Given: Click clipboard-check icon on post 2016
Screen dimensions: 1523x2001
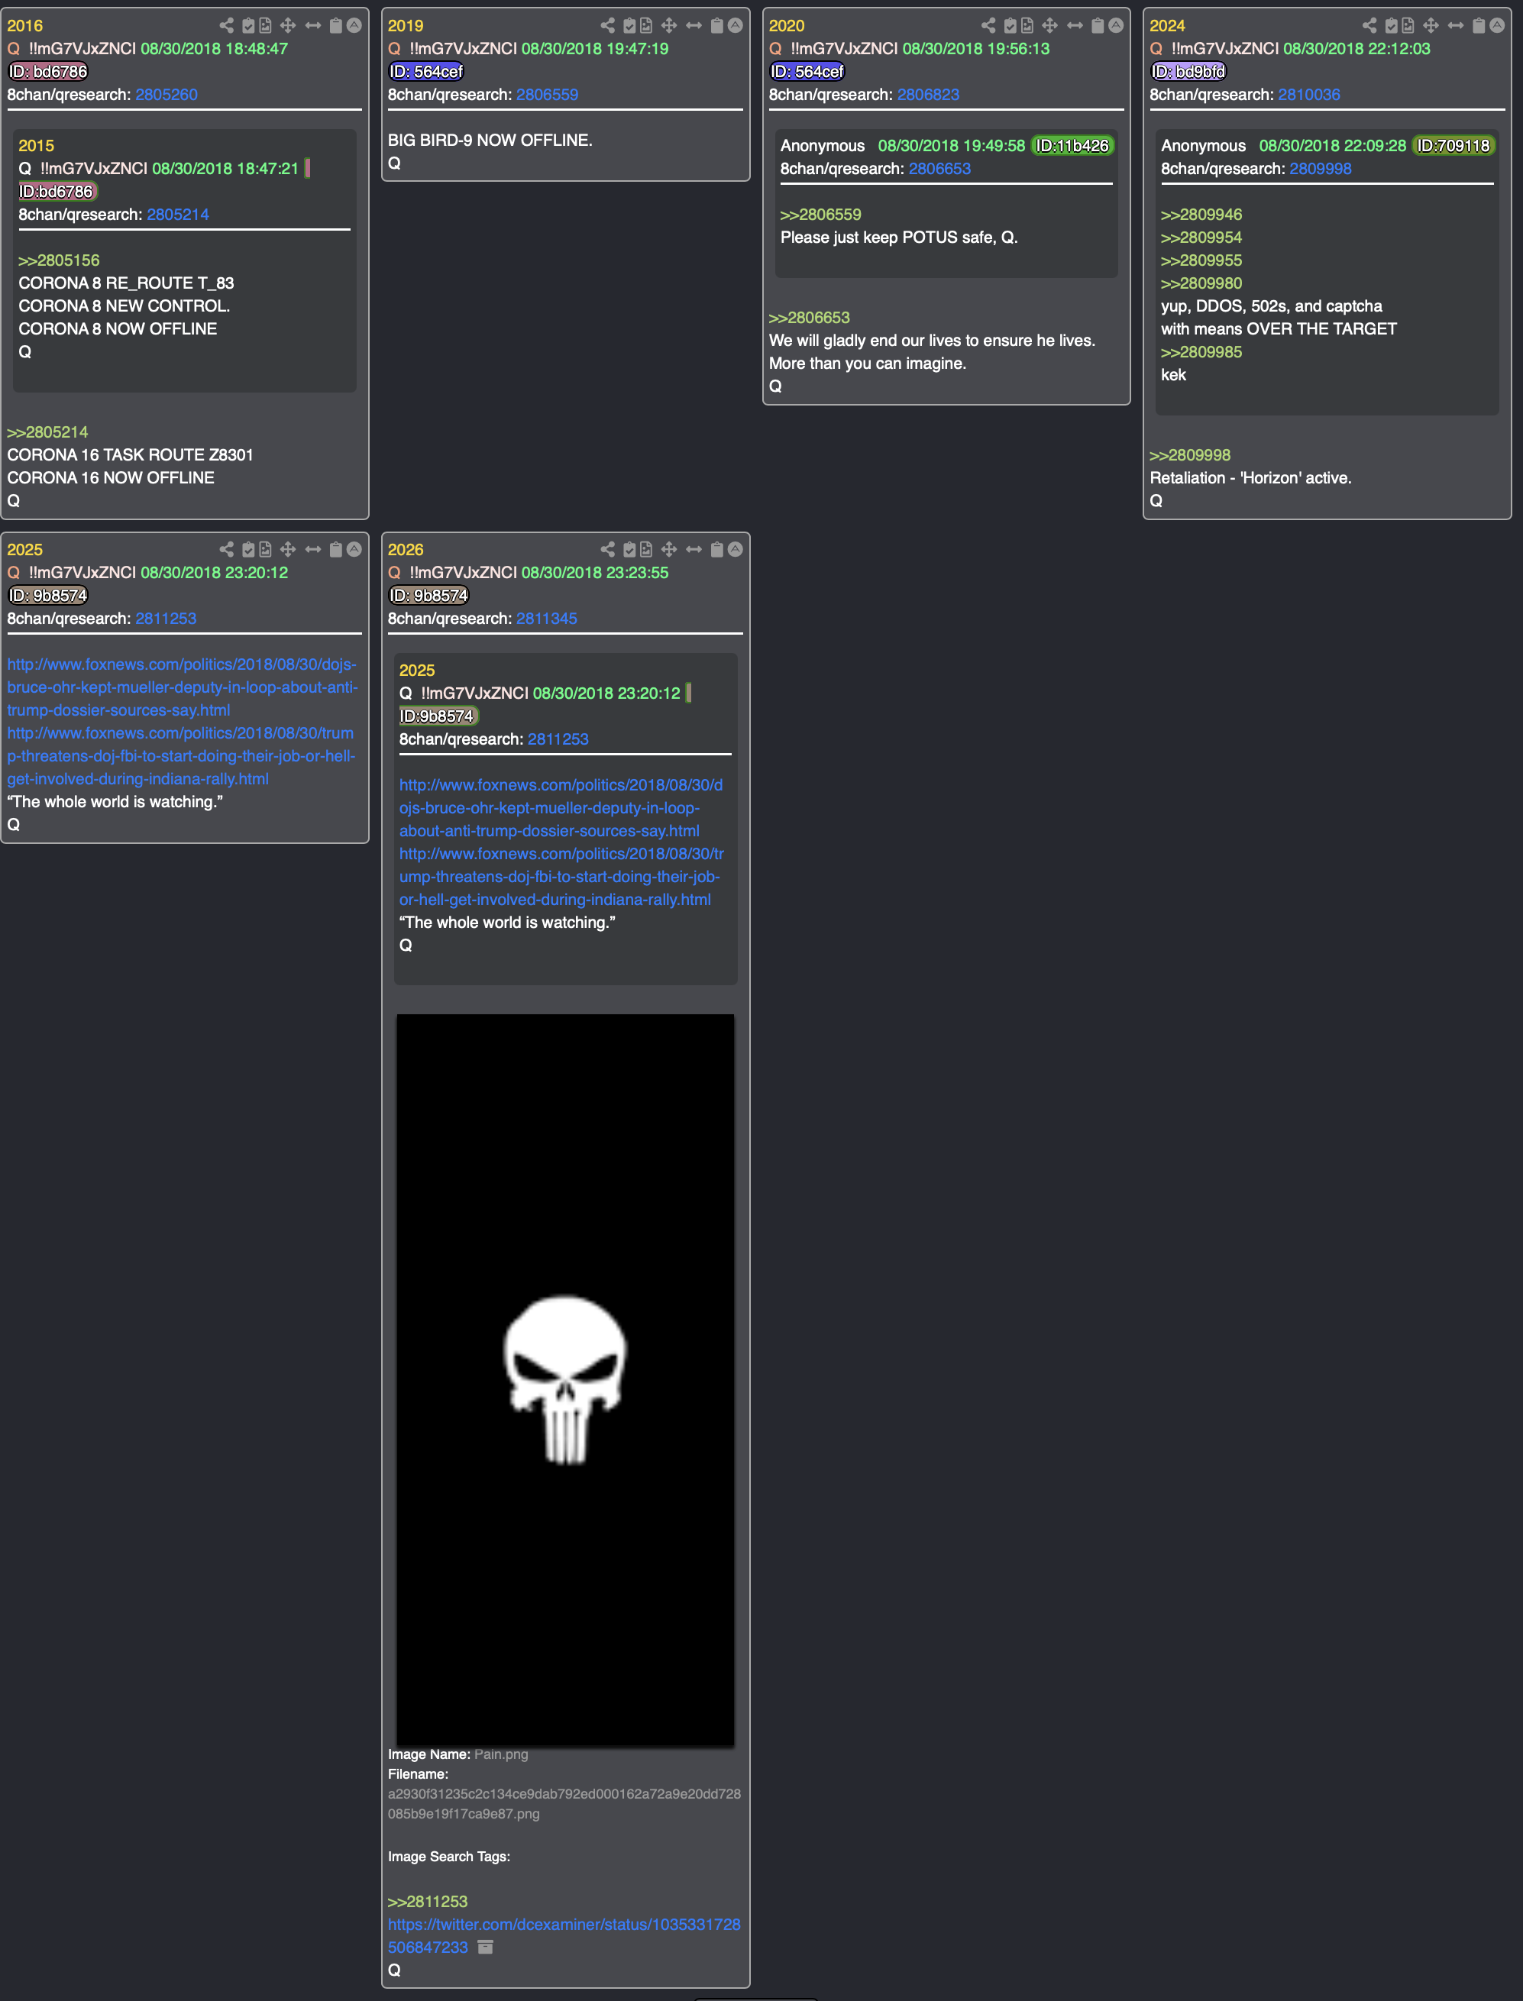Looking at the screenshot, I should [248, 25].
